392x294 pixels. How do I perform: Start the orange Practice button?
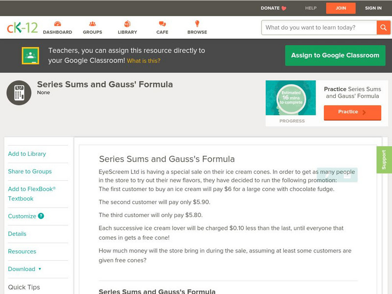pos(352,112)
